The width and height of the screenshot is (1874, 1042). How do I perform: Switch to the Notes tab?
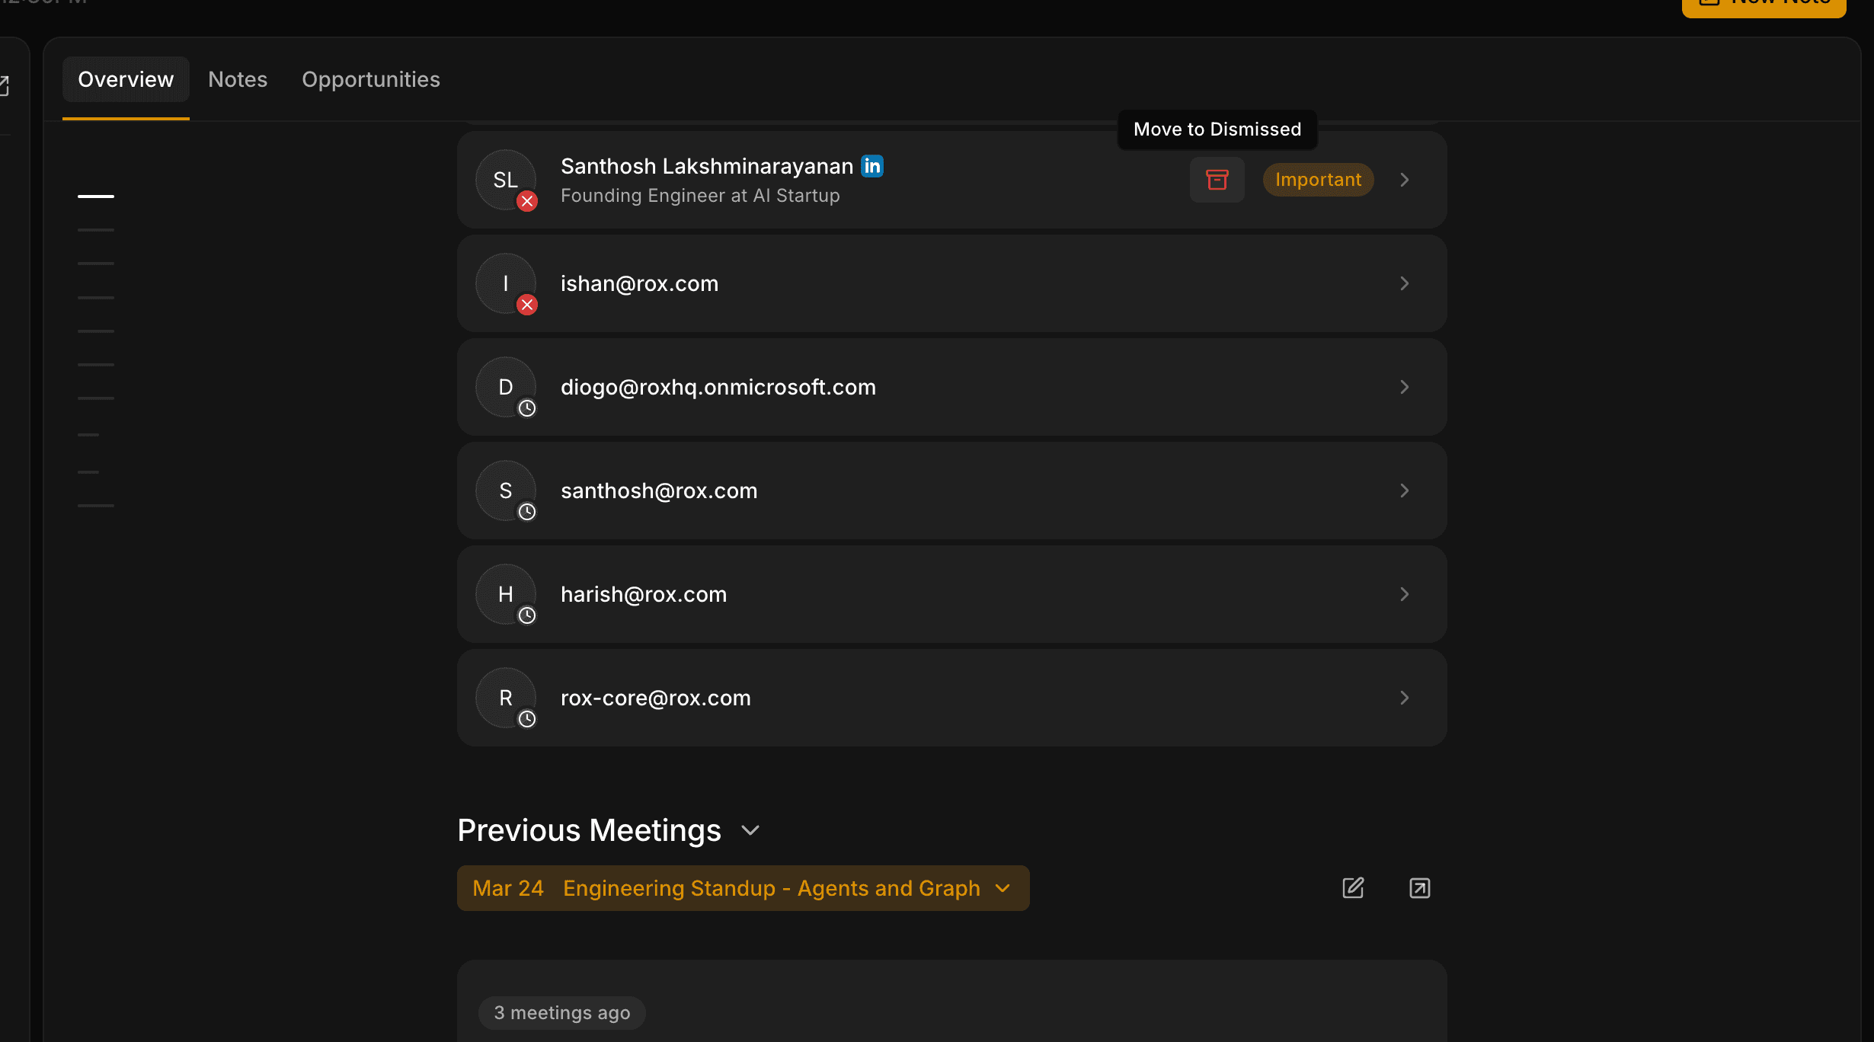coord(238,79)
